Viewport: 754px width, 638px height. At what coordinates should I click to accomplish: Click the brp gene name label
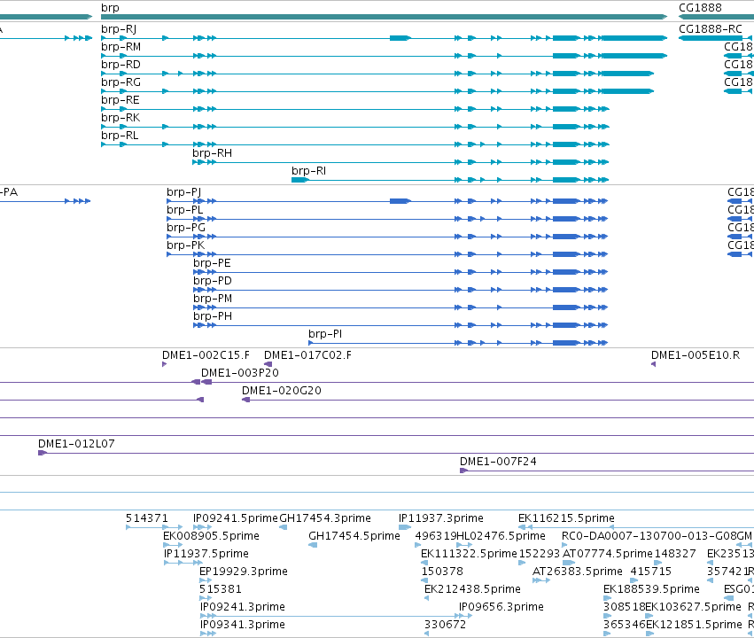110,8
